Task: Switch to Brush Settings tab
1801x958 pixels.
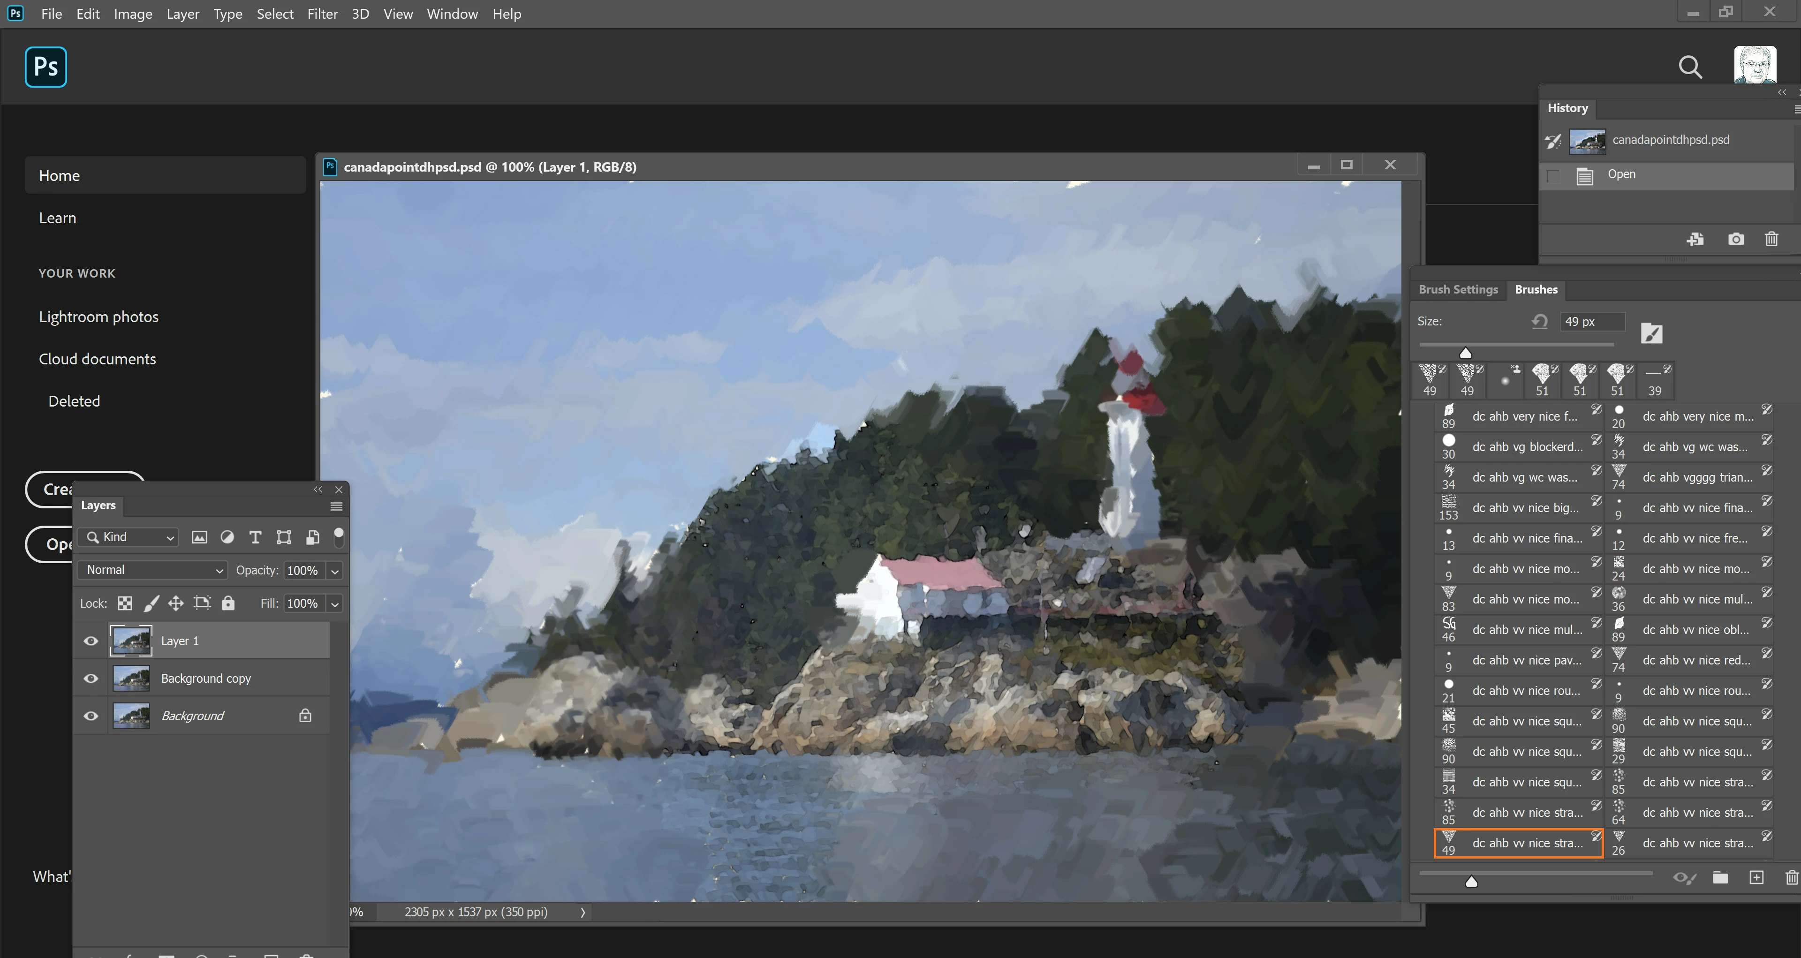Action: pos(1458,289)
